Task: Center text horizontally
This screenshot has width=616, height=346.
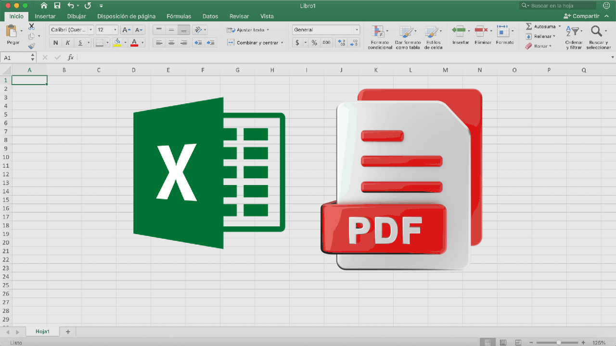Action: (x=171, y=43)
